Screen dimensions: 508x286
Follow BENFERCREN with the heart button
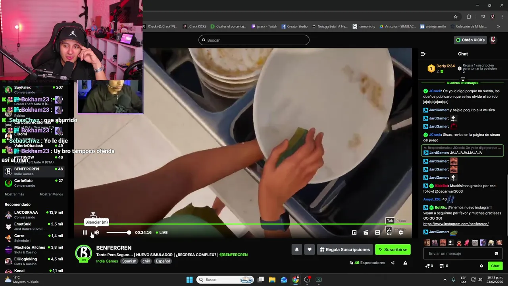[x=310, y=249]
